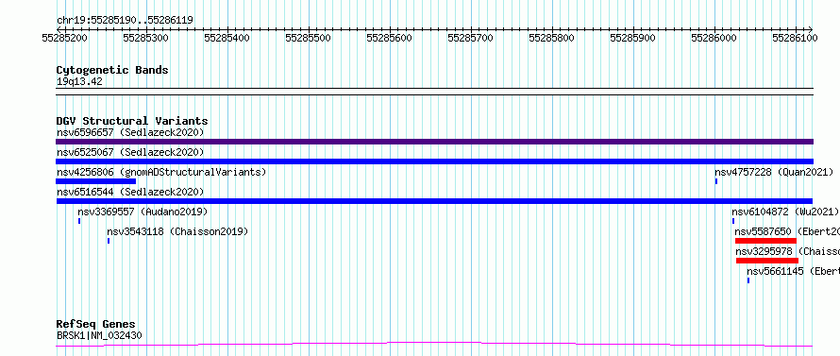Click the chr19:55285190..55286119 region label
Image resolution: width=840 pixels, height=356 pixels.
tap(125, 21)
